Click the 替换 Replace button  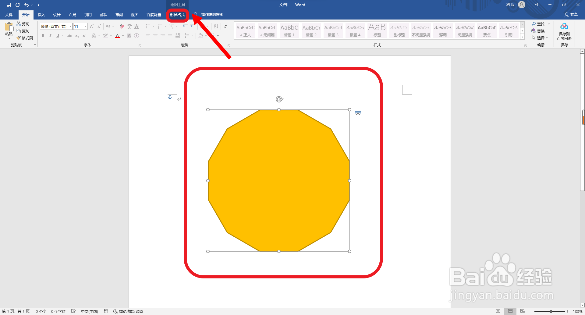tap(538, 31)
